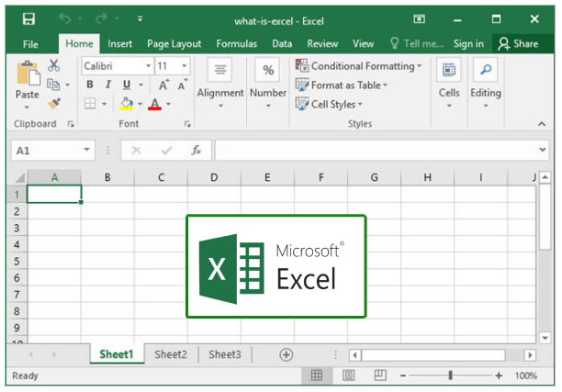Click the Ribbon Display Options icon
Viewport: 562px width, 392px height.
419,18
